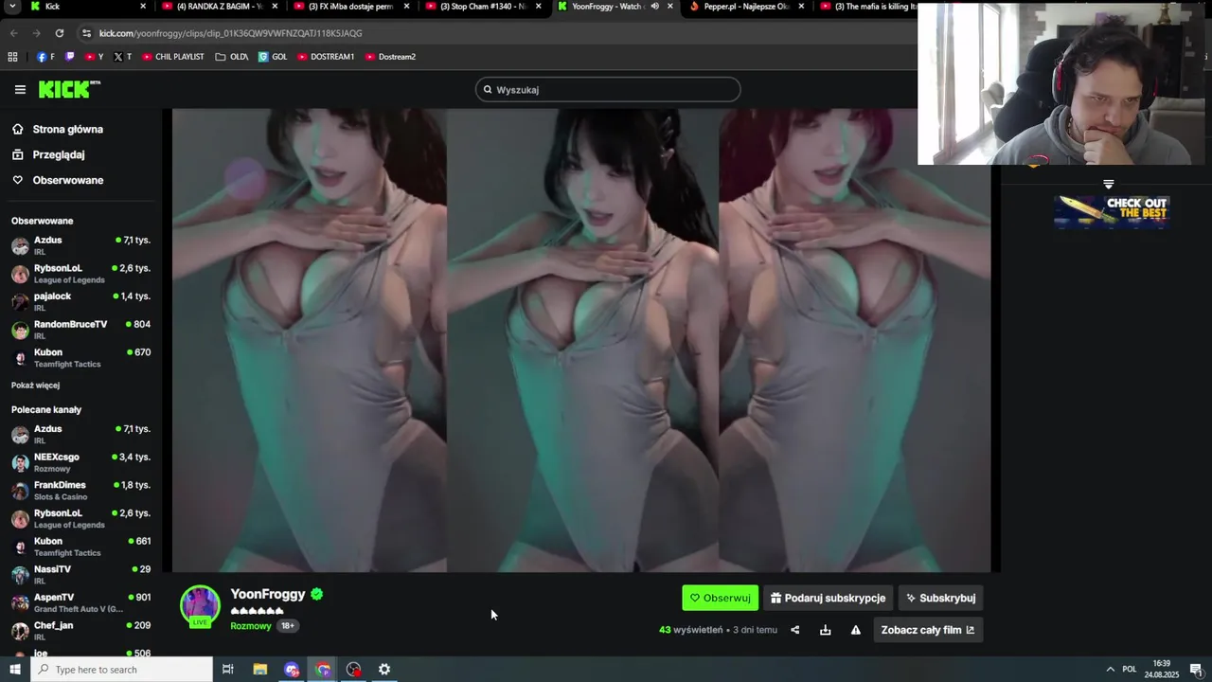Screen dimensions: 1212x682
Task: Open AspenTV recommended channel
Action: click(80, 602)
